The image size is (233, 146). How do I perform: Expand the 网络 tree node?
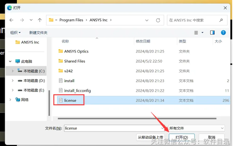coord(10,100)
